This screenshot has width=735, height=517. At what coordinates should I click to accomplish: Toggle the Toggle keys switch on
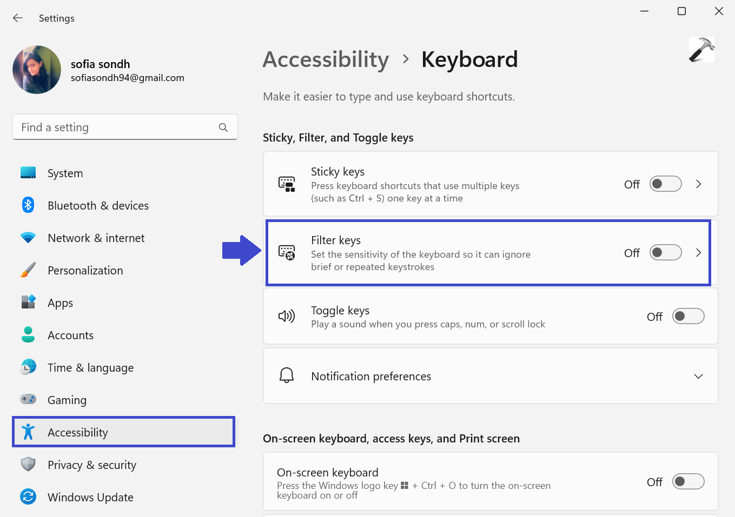(x=688, y=316)
